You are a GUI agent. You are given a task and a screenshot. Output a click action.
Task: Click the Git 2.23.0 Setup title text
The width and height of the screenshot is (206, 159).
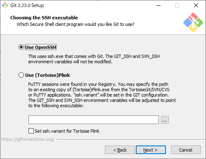(27, 5)
